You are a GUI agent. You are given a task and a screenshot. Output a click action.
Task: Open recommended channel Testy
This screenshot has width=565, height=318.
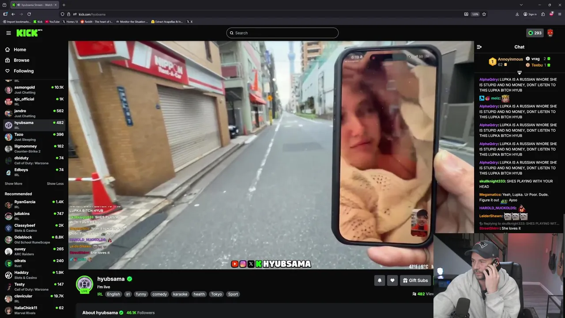(34, 287)
